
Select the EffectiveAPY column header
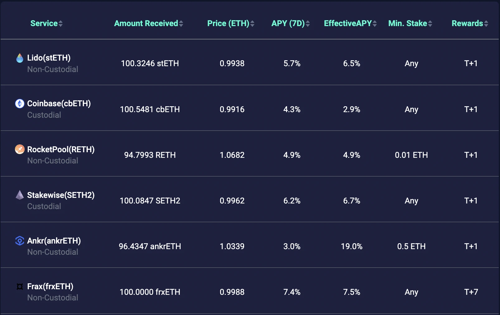pyautogui.click(x=348, y=23)
